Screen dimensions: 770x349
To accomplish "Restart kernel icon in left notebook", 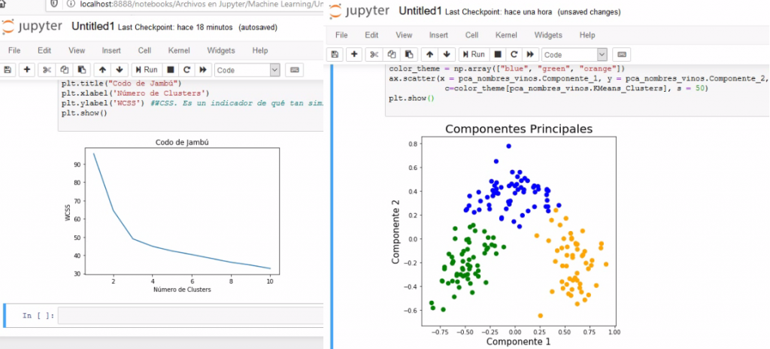I will [x=186, y=70].
